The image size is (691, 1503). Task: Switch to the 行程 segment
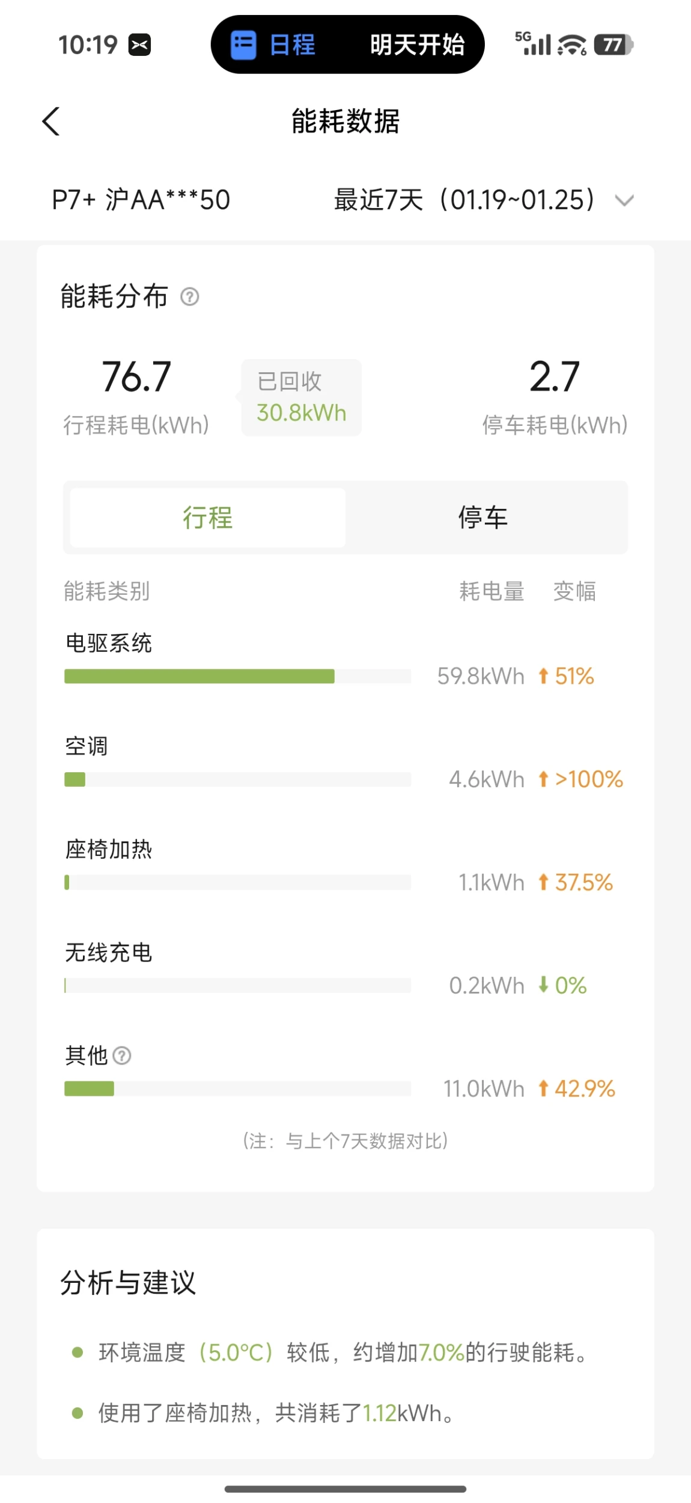(x=208, y=517)
